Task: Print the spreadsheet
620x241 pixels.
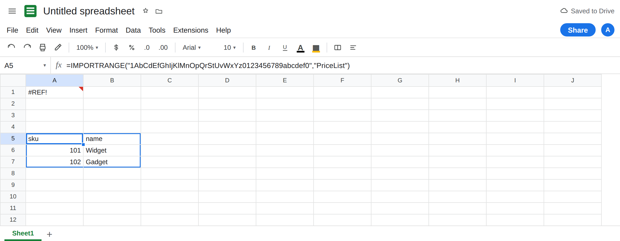Action: 43,48
